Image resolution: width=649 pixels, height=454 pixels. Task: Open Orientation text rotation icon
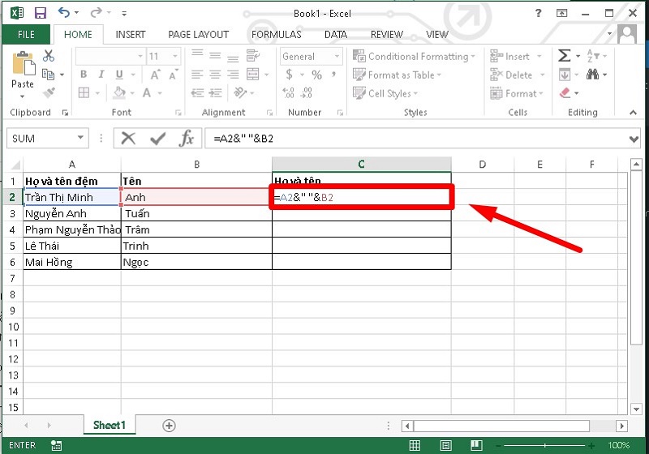coord(240,92)
